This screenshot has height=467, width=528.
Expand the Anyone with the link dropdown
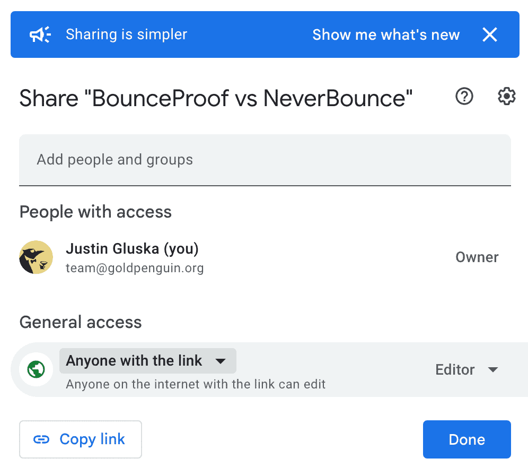pos(147,361)
